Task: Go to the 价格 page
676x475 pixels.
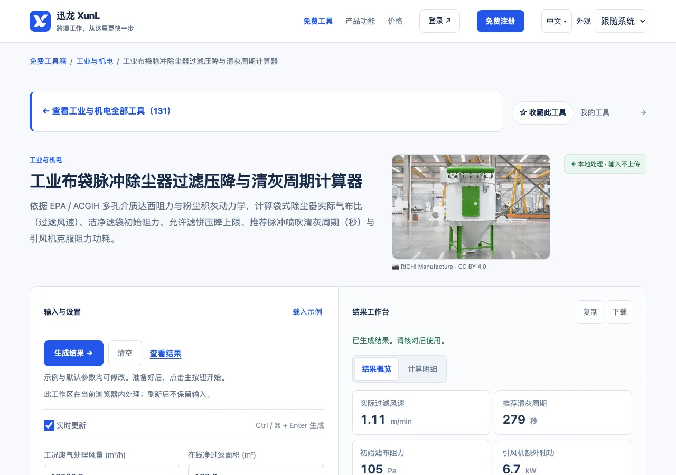Action: point(395,21)
